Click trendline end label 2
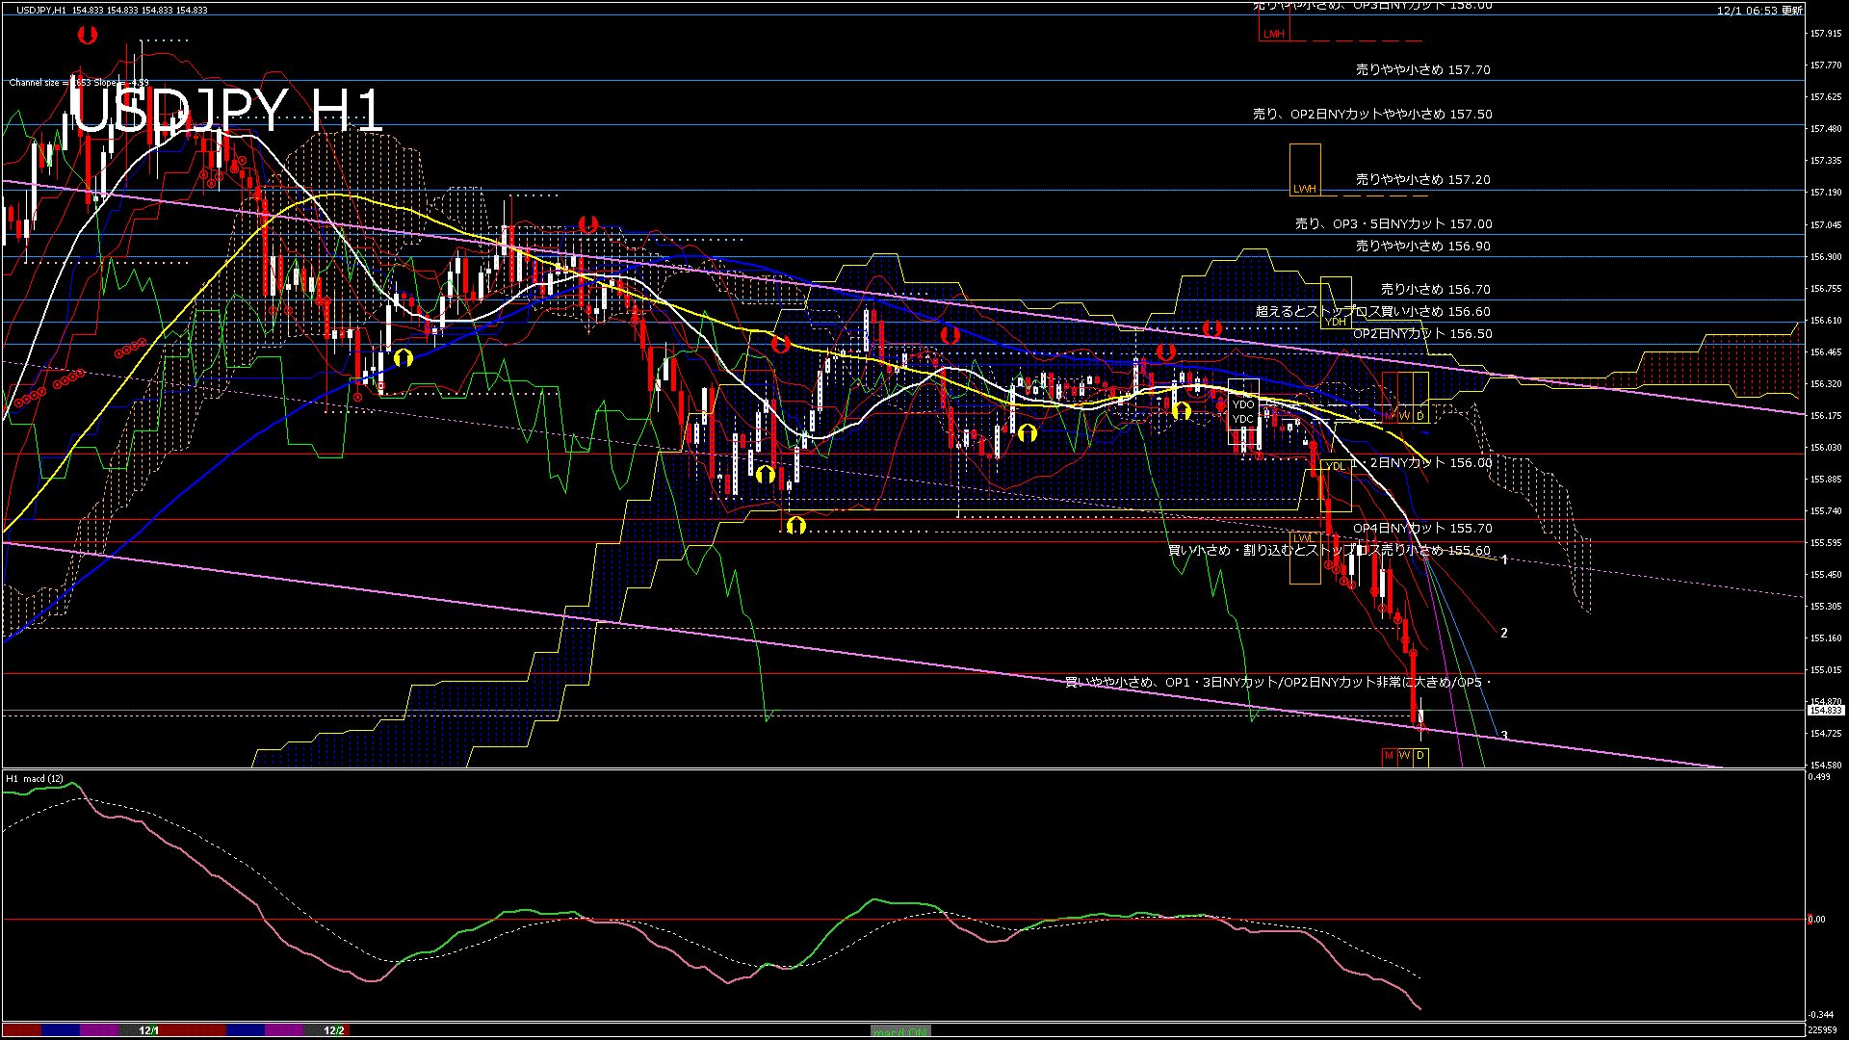This screenshot has width=1849, height=1040. click(x=1503, y=633)
